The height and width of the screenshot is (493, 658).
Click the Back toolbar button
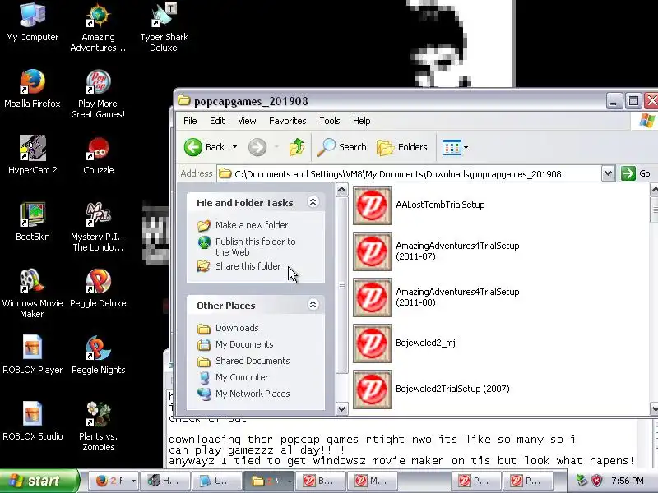[x=204, y=147]
